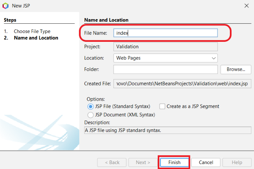Cancel the New JSP wizard
Screen dimensions: 254x169
[x=206, y=162]
